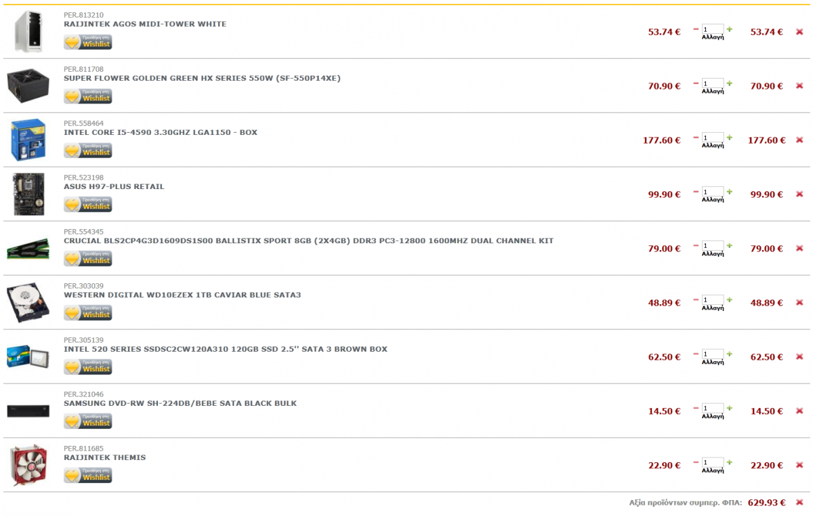The image size is (813, 517).
Task: Remove Samsung DVD-RW from cart
Action: (799, 411)
